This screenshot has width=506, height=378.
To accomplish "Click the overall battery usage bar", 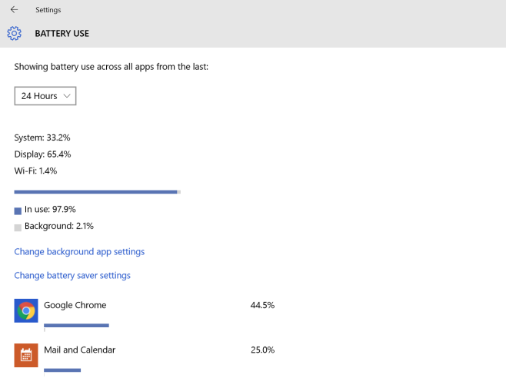I will point(98,192).
